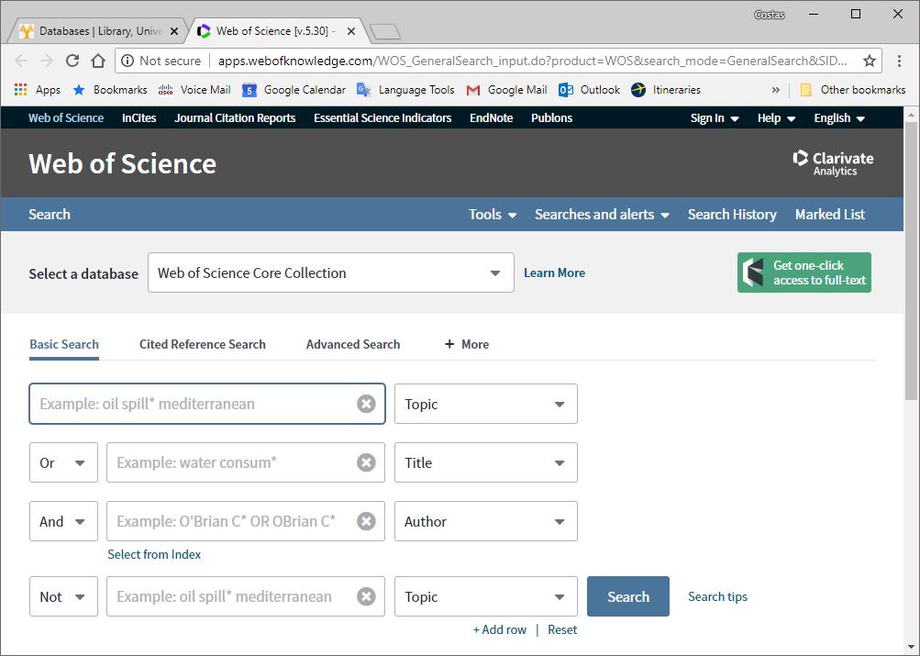The height and width of the screenshot is (656, 920).
Task: Open Search History
Action: coord(732,214)
